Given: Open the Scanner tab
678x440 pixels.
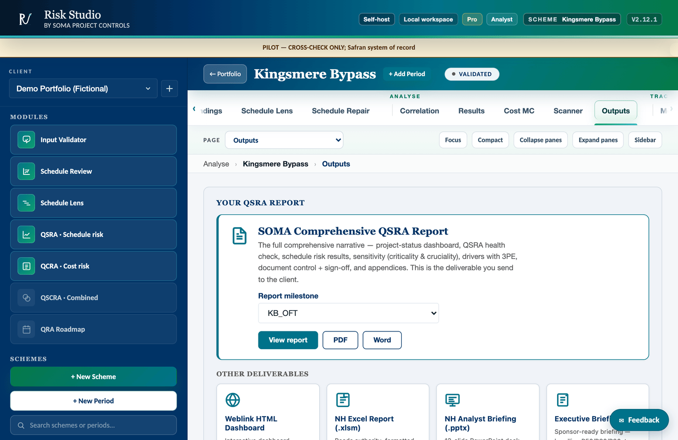Looking at the screenshot, I should click(568, 111).
